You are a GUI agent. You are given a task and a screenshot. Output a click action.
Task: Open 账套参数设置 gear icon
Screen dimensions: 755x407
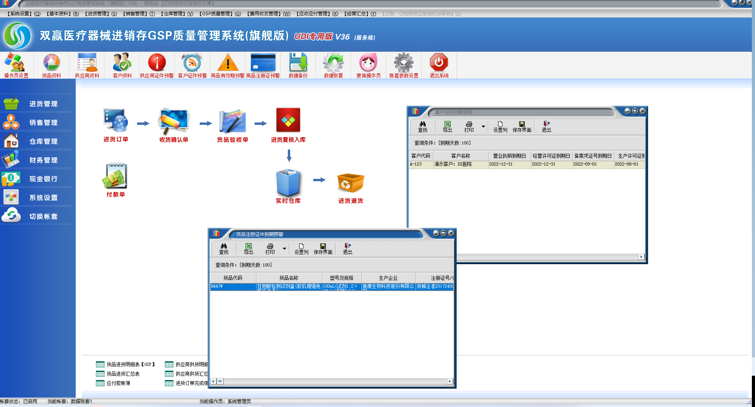(x=404, y=65)
